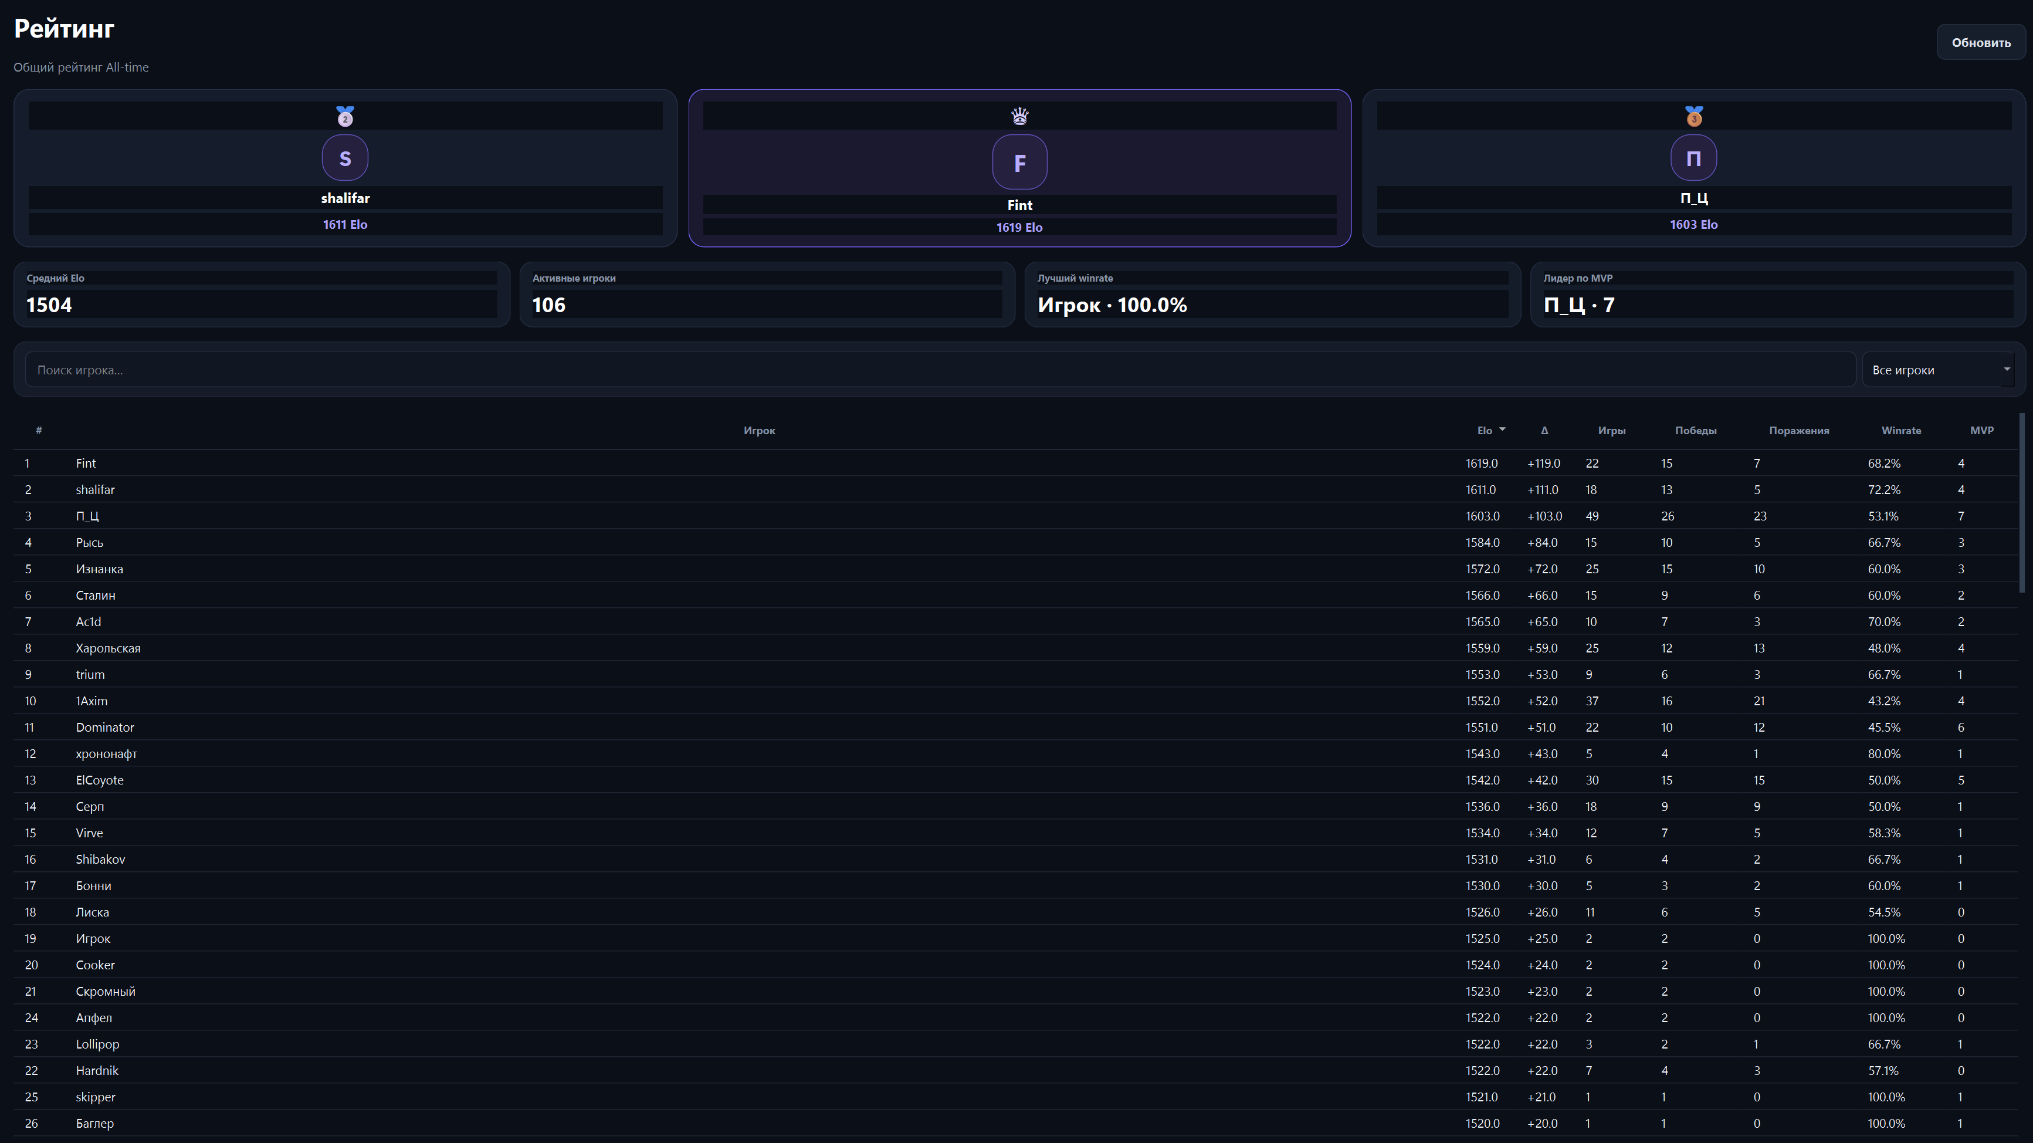This screenshot has width=2033, height=1143.
Task: Click the bronze medal icon above П_Ц
Action: (x=1693, y=117)
